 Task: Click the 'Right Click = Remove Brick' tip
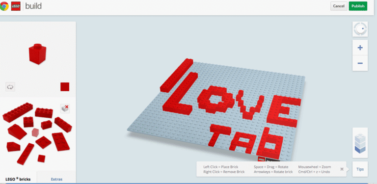point(224,172)
